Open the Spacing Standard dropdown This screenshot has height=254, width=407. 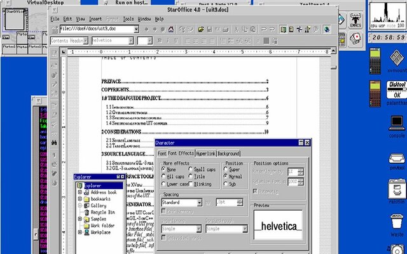[199, 203]
